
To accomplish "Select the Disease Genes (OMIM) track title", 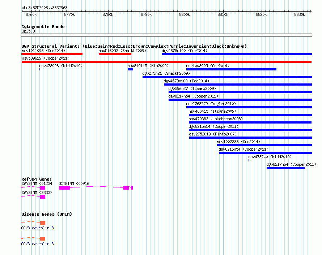I will coord(47,214).
